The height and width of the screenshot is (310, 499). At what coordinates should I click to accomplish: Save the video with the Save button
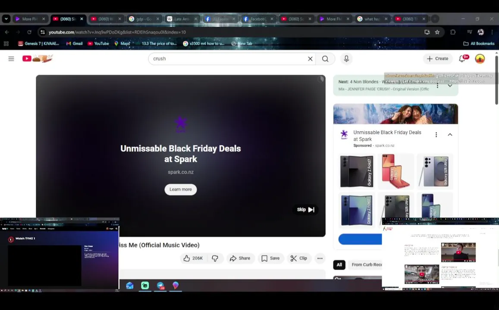270,258
